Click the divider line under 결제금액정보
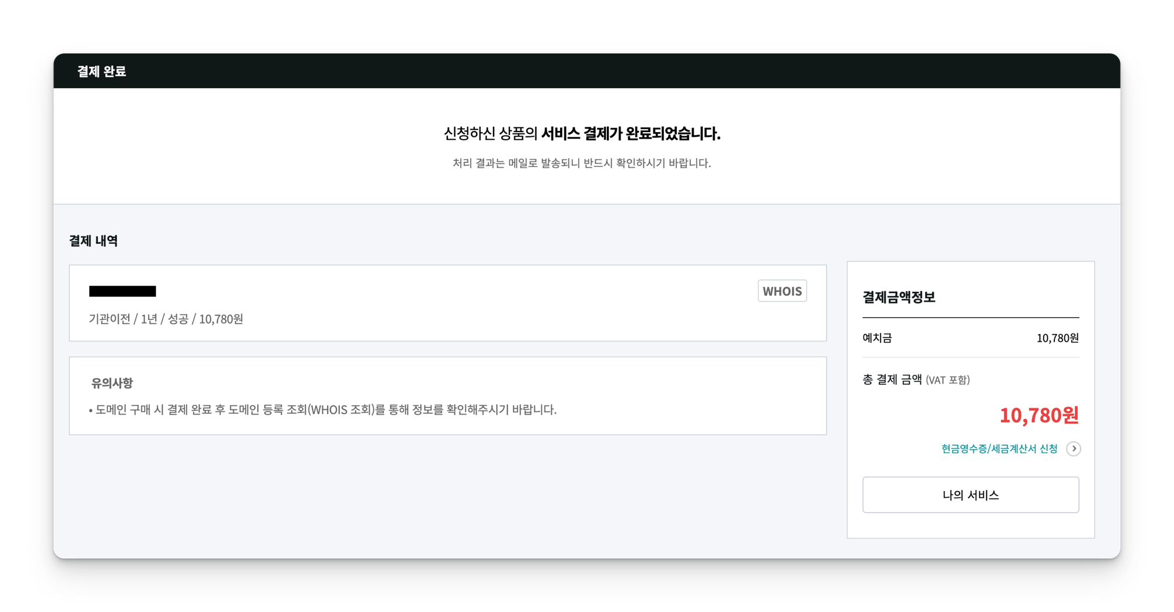Image resolution: width=1174 pixels, height=612 pixels. pos(970,318)
